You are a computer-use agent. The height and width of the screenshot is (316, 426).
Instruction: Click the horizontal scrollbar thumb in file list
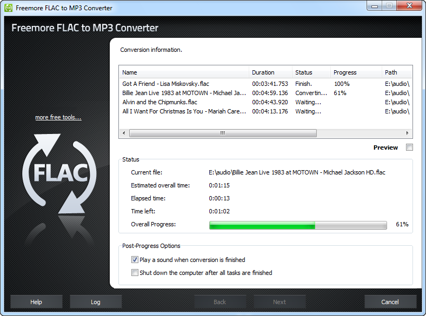coord(223,133)
